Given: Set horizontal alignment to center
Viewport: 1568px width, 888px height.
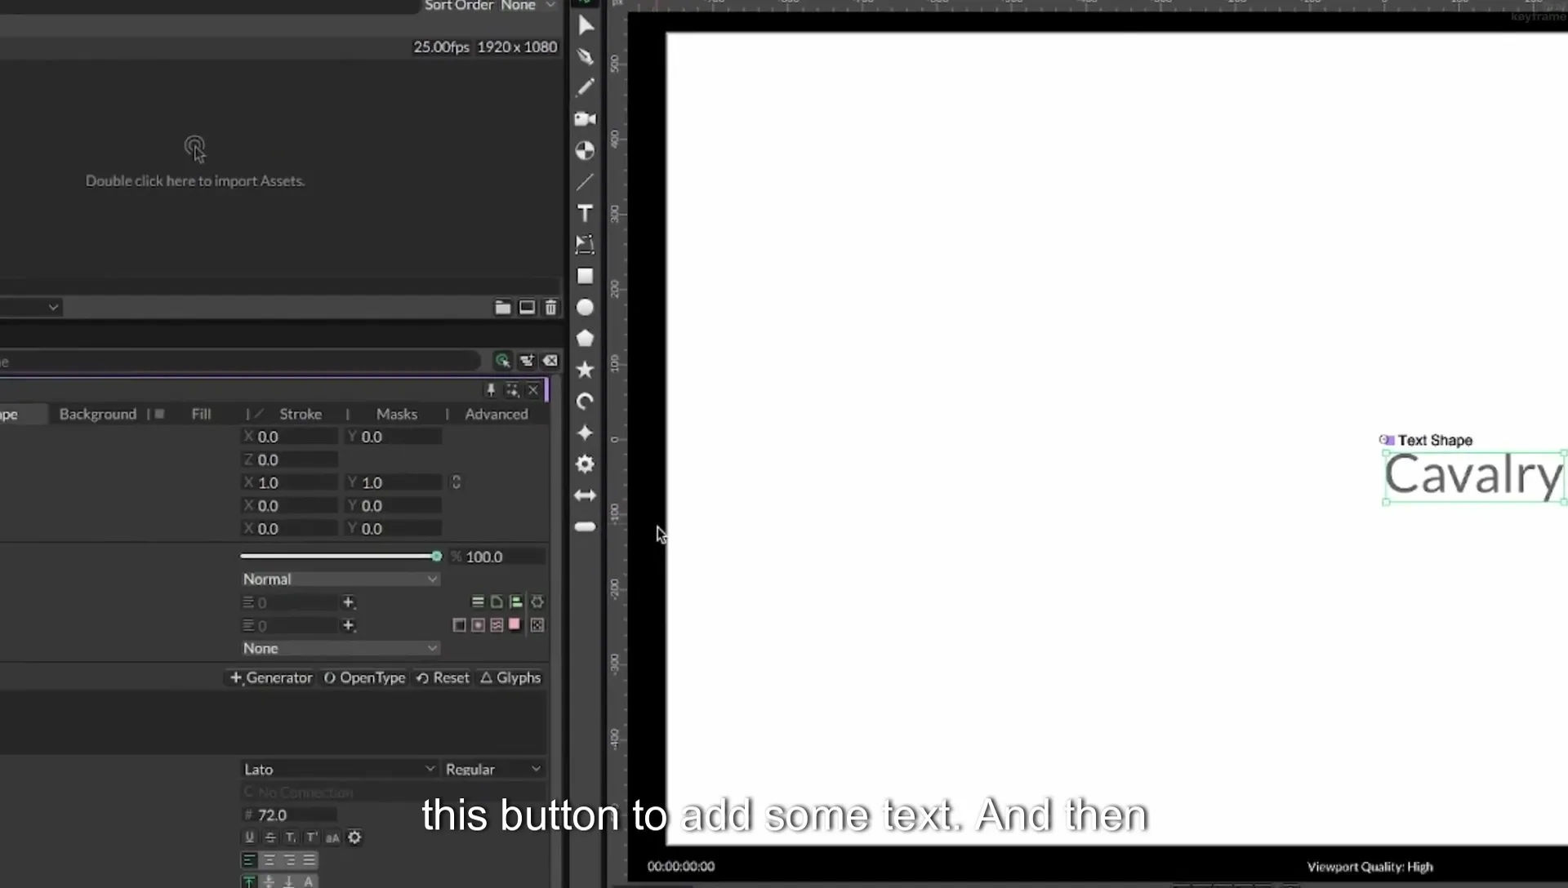Looking at the screenshot, I should pos(269,860).
